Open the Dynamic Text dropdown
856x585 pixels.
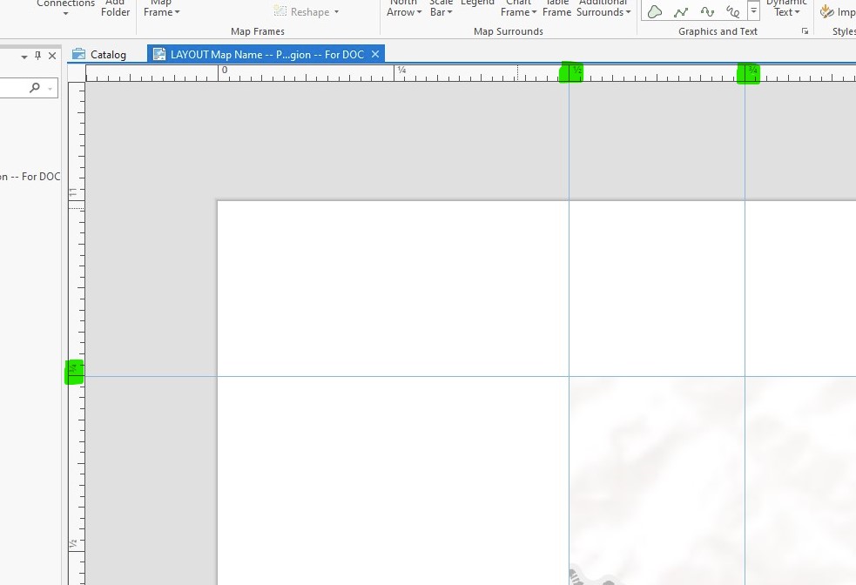tap(786, 9)
